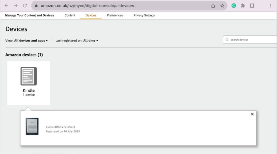Click the Search devices input field
This screenshot has height=154, width=277.
250,40
